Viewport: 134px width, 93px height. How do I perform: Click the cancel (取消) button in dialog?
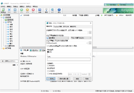[87, 79]
